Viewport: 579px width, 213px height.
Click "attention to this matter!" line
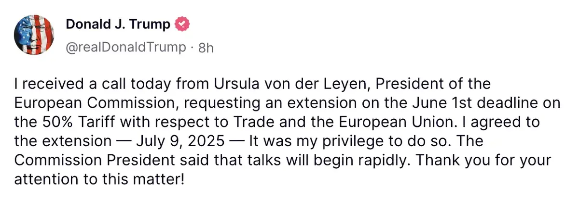pyautogui.click(x=99, y=178)
